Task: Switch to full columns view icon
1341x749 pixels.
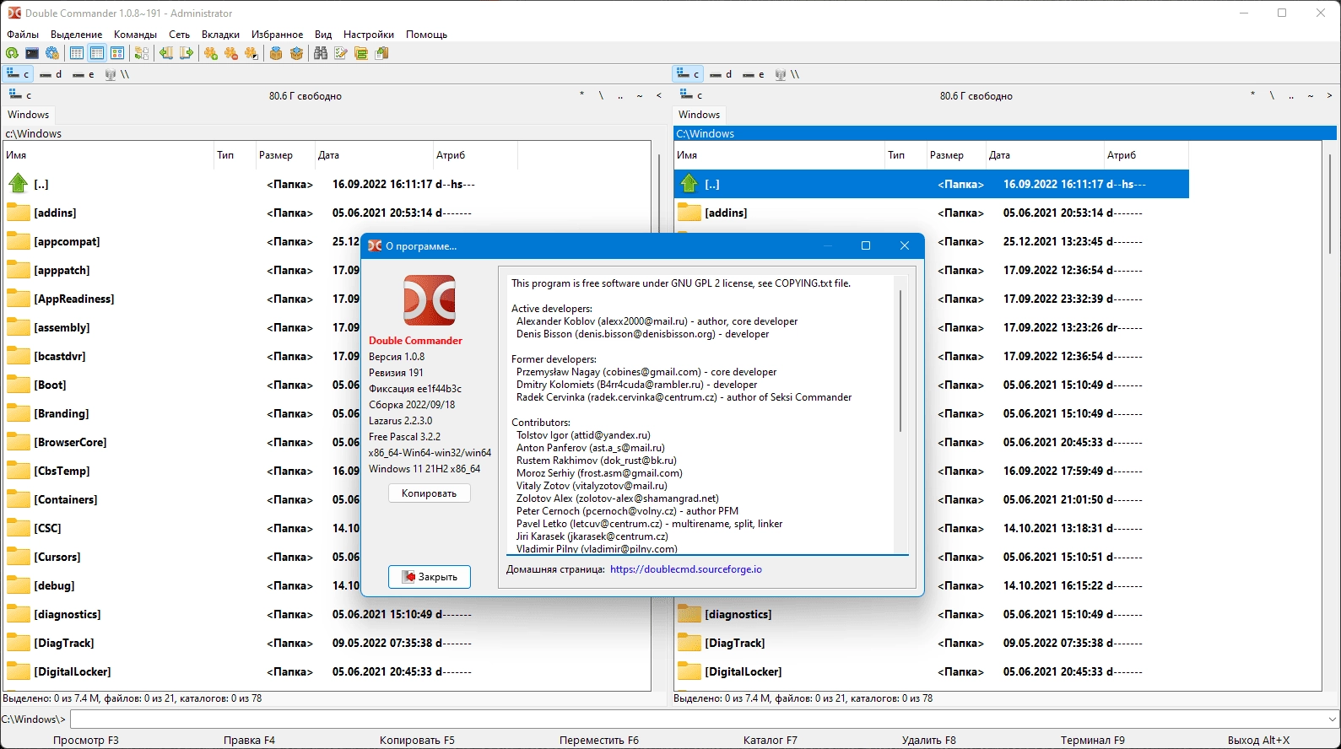Action: [x=97, y=53]
